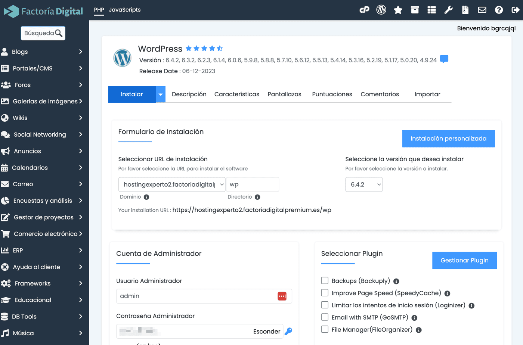This screenshot has width=523, height=345.
Task: Open the Pantallazos tab
Action: [284, 94]
